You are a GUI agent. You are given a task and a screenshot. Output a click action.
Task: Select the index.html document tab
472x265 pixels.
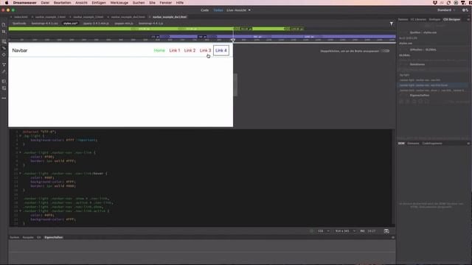pos(21,17)
